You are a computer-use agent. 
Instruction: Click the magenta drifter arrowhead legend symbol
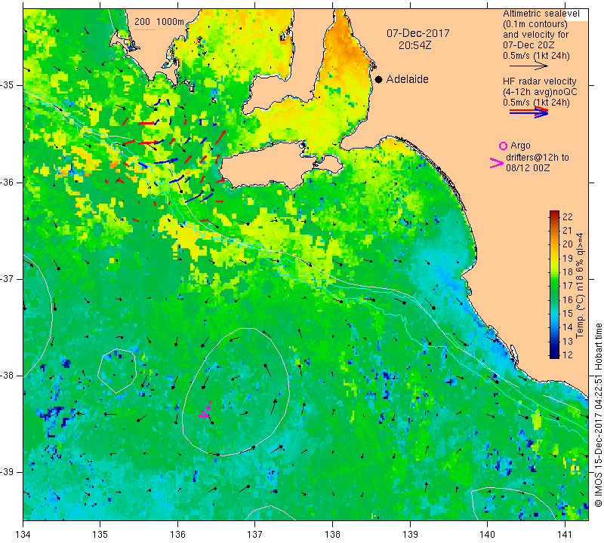(497, 163)
